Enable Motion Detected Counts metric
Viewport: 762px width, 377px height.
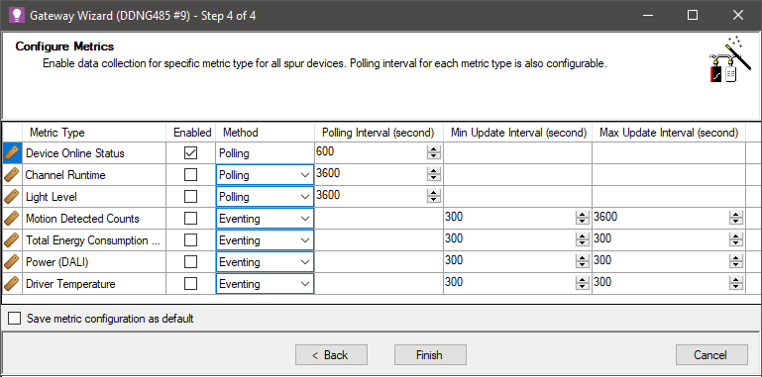(191, 219)
